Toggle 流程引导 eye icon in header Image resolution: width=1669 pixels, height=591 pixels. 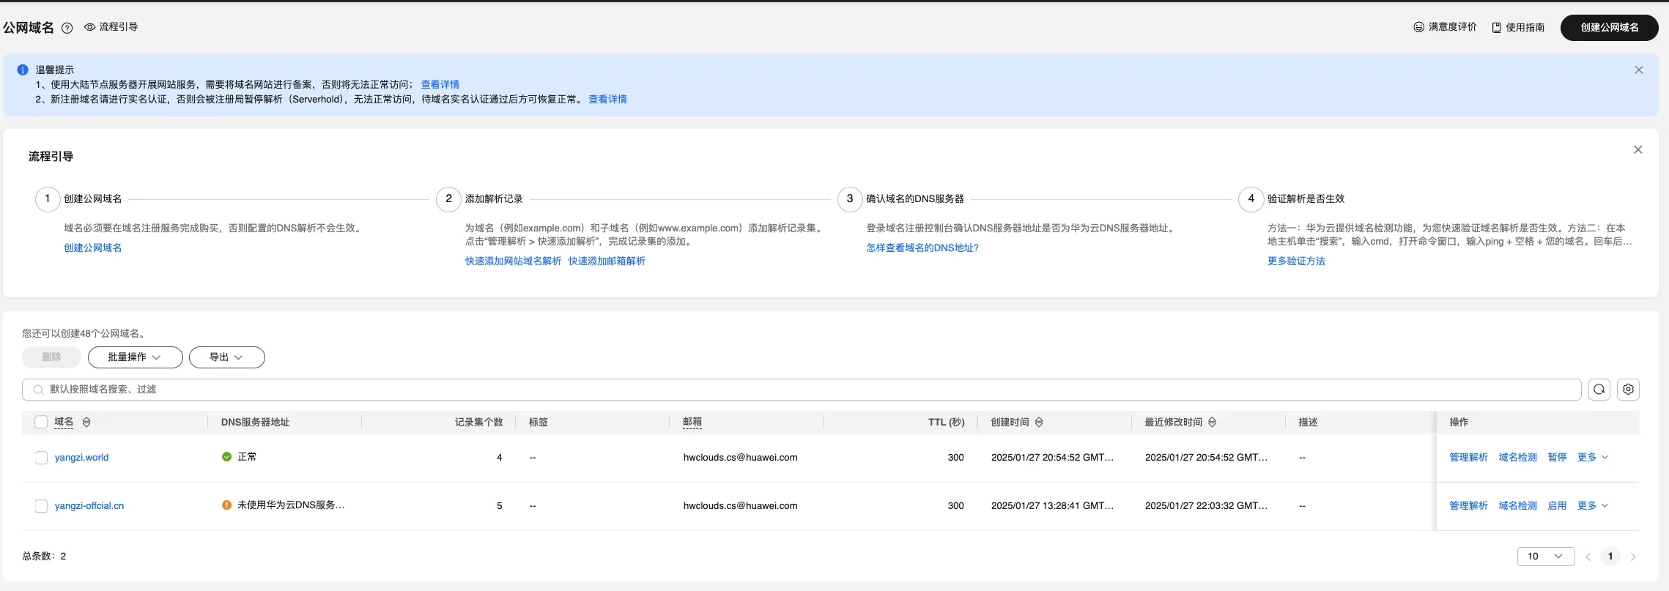[x=90, y=27]
